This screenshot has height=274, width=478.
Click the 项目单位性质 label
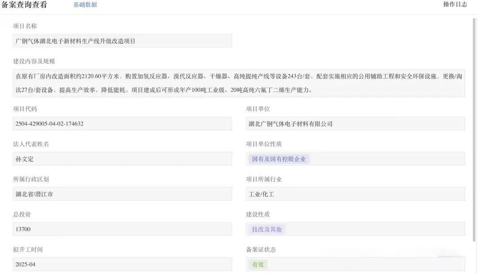264,144
